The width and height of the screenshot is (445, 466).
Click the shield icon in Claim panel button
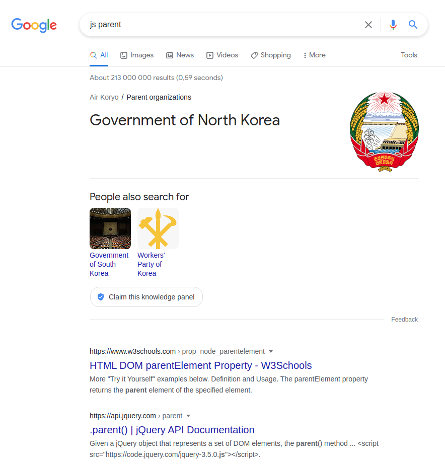point(101,297)
